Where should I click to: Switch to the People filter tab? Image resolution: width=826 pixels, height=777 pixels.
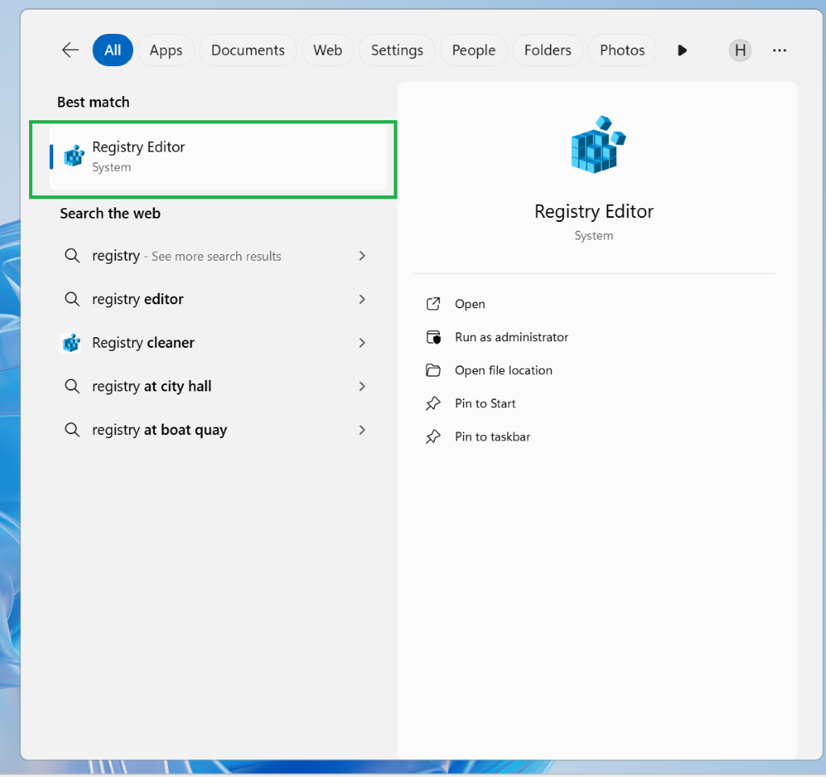(473, 50)
